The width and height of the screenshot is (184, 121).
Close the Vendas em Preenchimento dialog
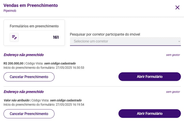click(x=177, y=7)
